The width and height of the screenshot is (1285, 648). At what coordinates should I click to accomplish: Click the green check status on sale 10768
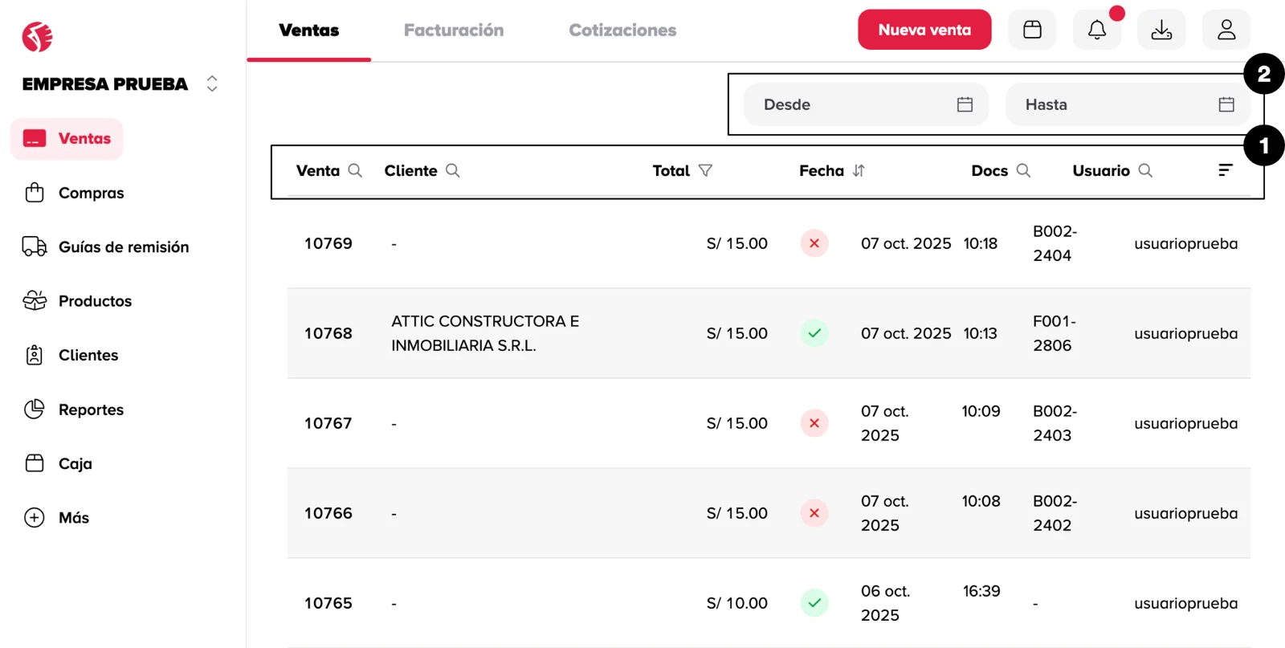[x=814, y=333]
